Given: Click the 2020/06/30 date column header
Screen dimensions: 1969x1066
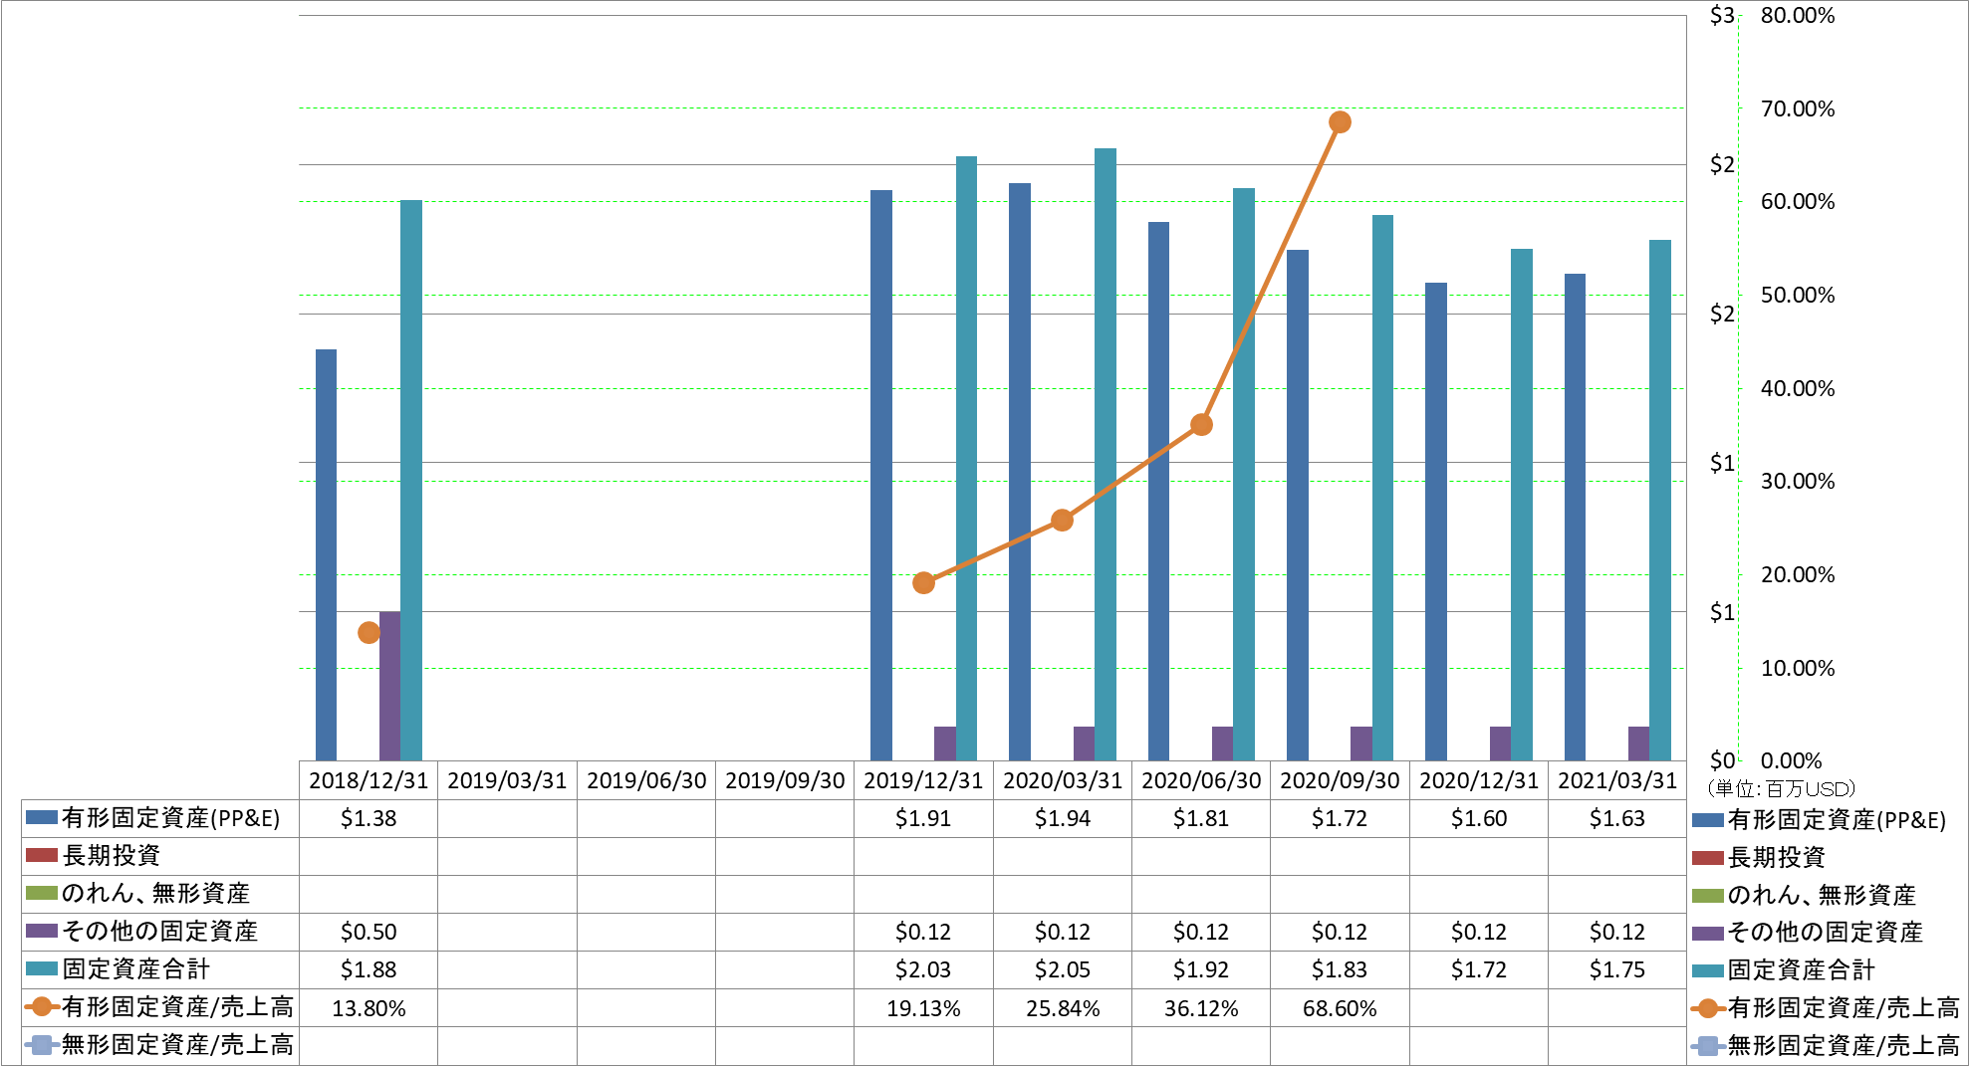Looking at the screenshot, I should [1201, 780].
